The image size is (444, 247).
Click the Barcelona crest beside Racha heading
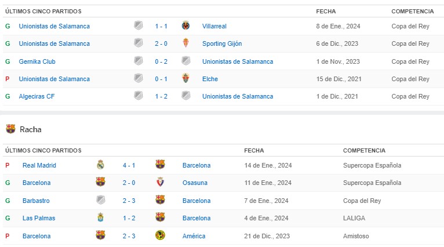point(10,129)
